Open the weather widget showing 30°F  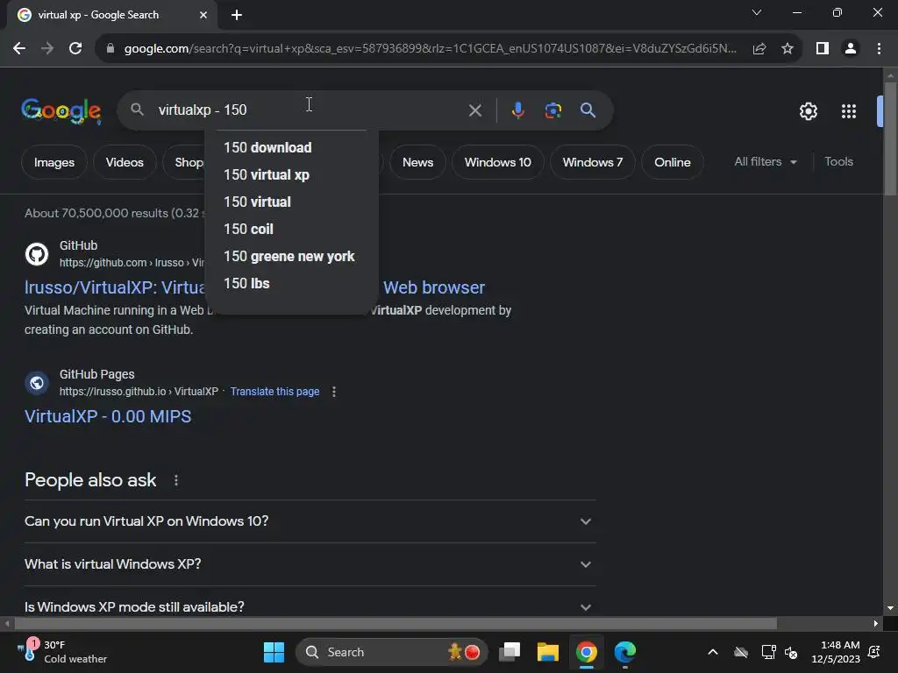click(62, 652)
